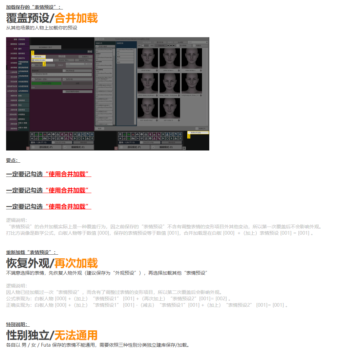Click the Unity logo icon in left toolbar
Image resolution: width=362 pixels, height=349 pixels.
(x=83, y=134)
